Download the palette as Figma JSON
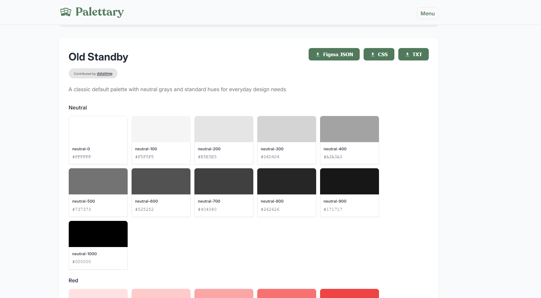541x298 pixels. tap(334, 54)
